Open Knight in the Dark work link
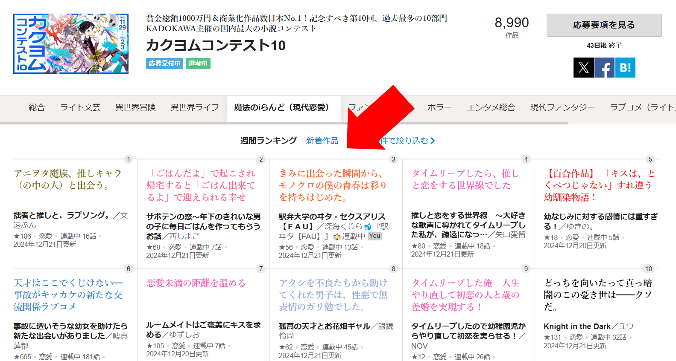Viewport: 676px width, 361px height. (577, 326)
